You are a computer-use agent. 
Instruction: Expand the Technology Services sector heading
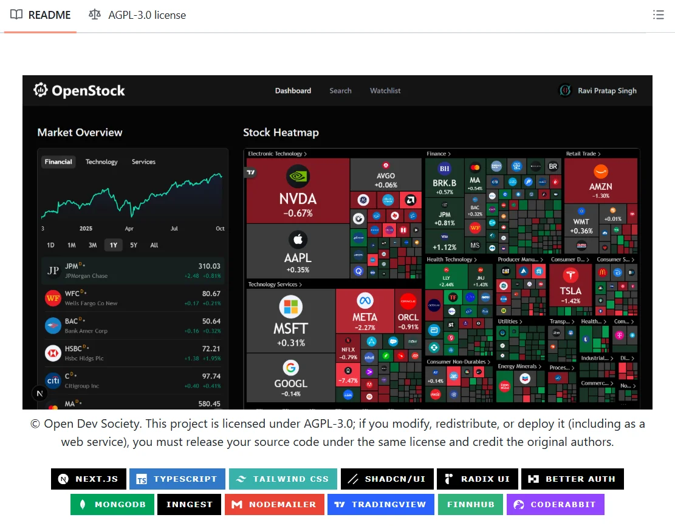coord(275,285)
